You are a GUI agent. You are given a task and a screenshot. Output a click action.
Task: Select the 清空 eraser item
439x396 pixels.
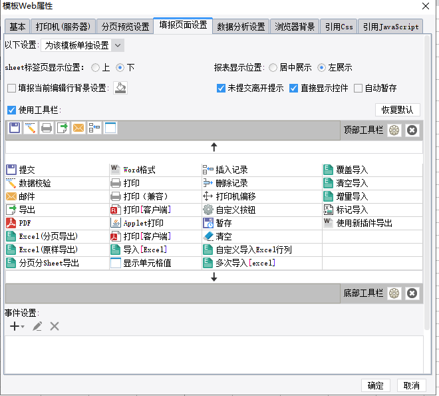pyautogui.click(x=262, y=236)
